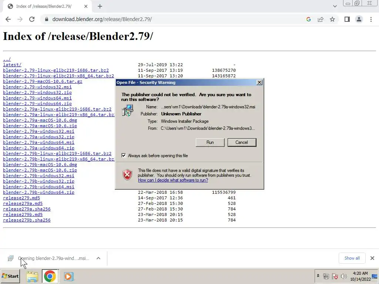Download blender-2.79-linux-glibc219-x86_64.tar.bz2
Image resolution: width=379 pixels, height=284 pixels.
pyautogui.click(x=58, y=76)
